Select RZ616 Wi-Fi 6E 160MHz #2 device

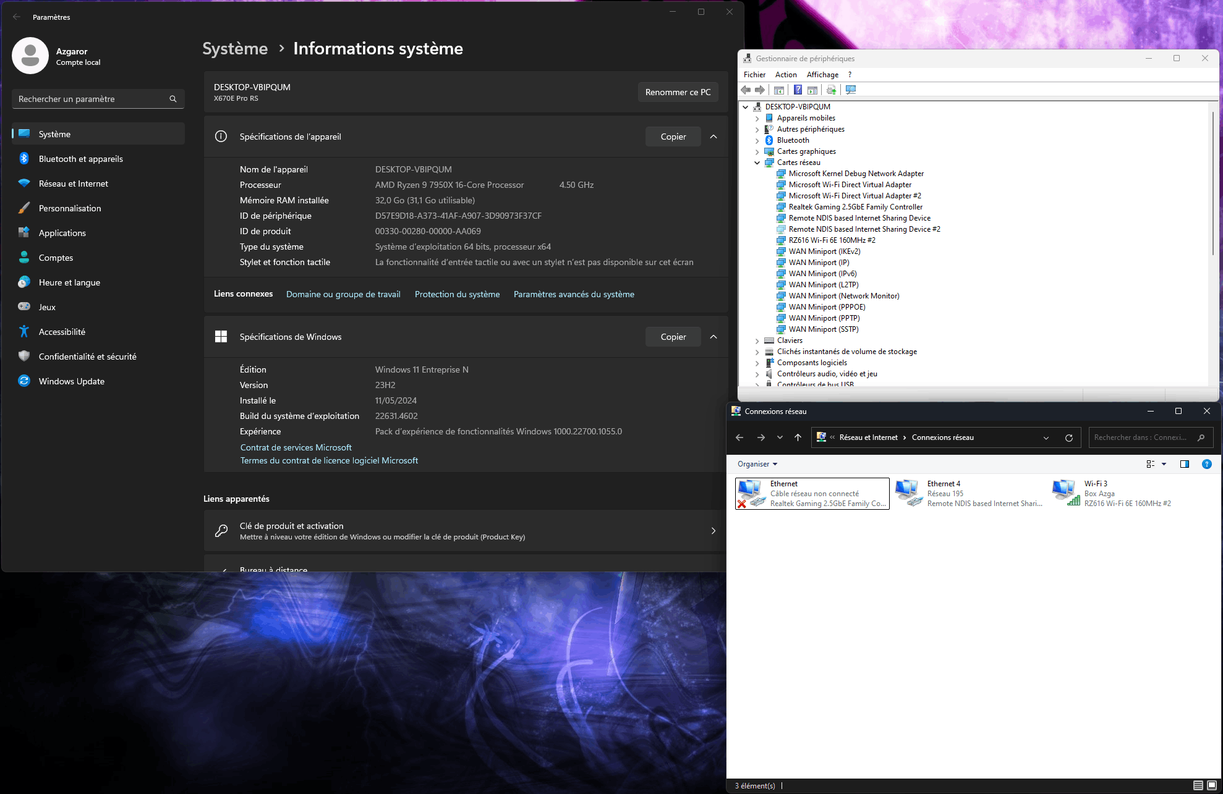coord(832,240)
